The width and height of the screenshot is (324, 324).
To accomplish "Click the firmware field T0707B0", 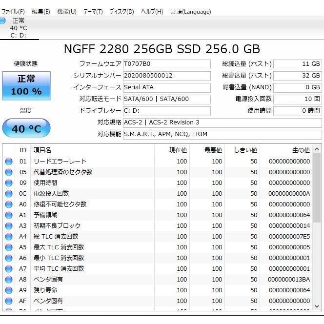I will 167,64.
